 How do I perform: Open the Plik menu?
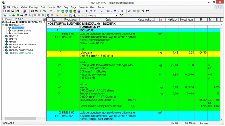tap(8, 7)
